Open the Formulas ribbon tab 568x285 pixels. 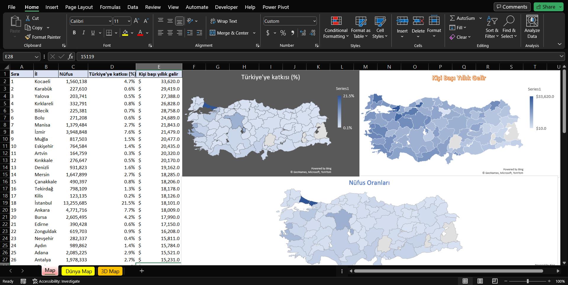pos(110,7)
